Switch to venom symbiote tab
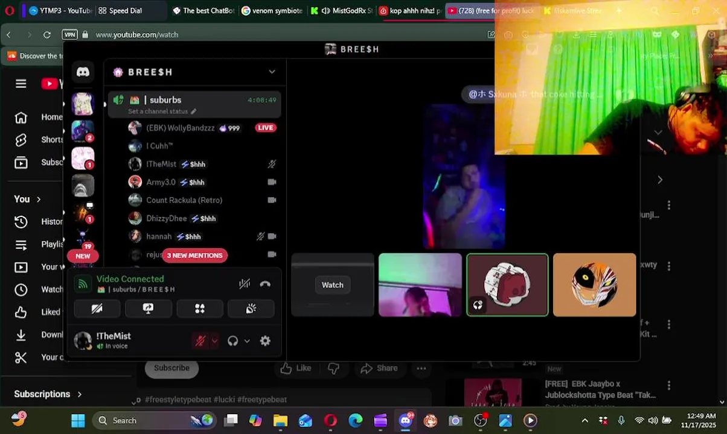Image resolution: width=727 pixels, height=434 pixels. click(x=272, y=10)
